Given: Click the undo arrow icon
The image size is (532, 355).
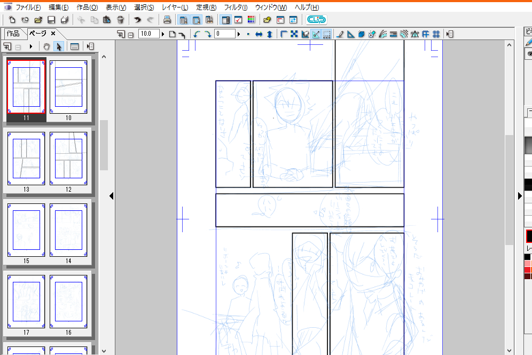Looking at the screenshot, I should [137, 20].
